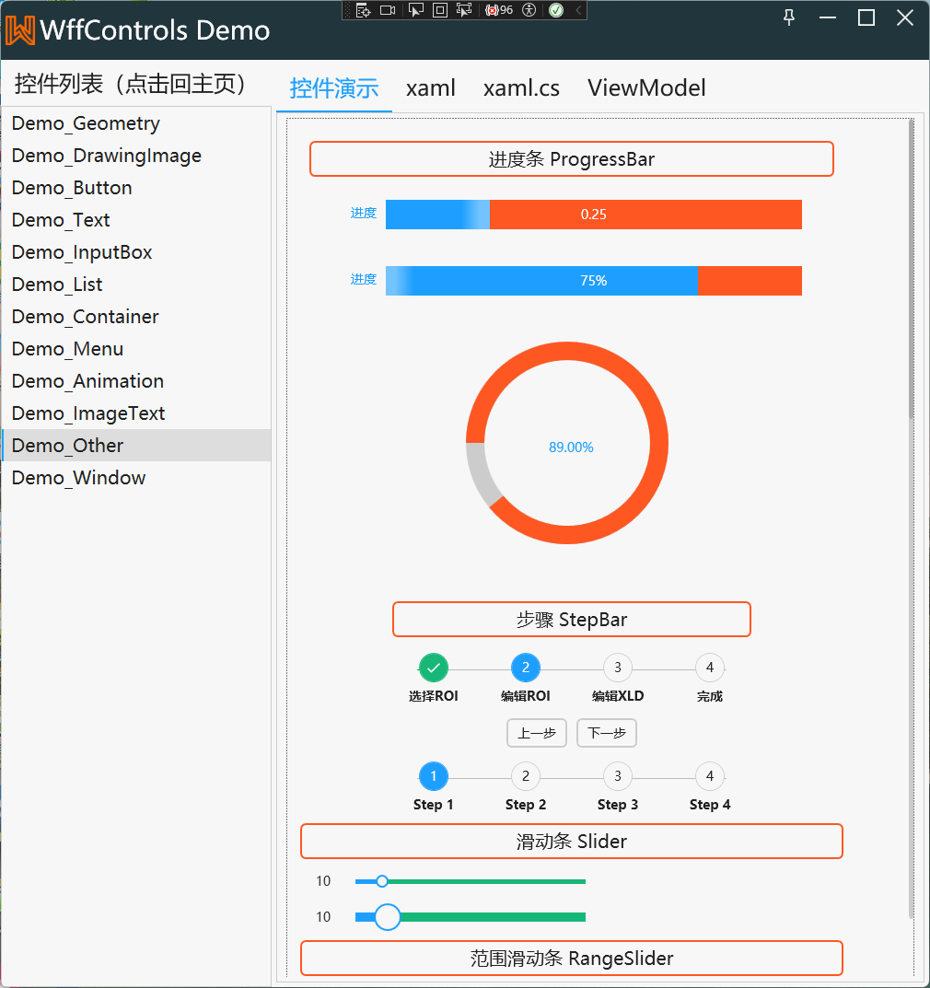
Task: Select Demo_Text in the control list
Action: pos(136,219)
